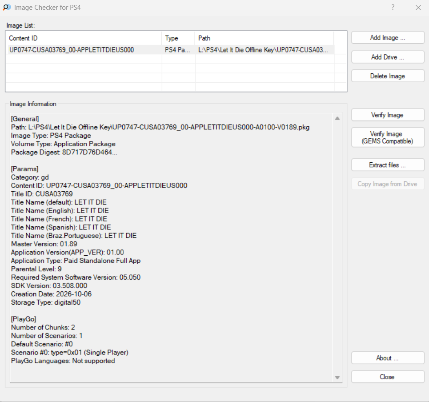Click the Image Checker app icon in title bar
The height and width of the screenshot is (402, 429).
pos(7,8)
